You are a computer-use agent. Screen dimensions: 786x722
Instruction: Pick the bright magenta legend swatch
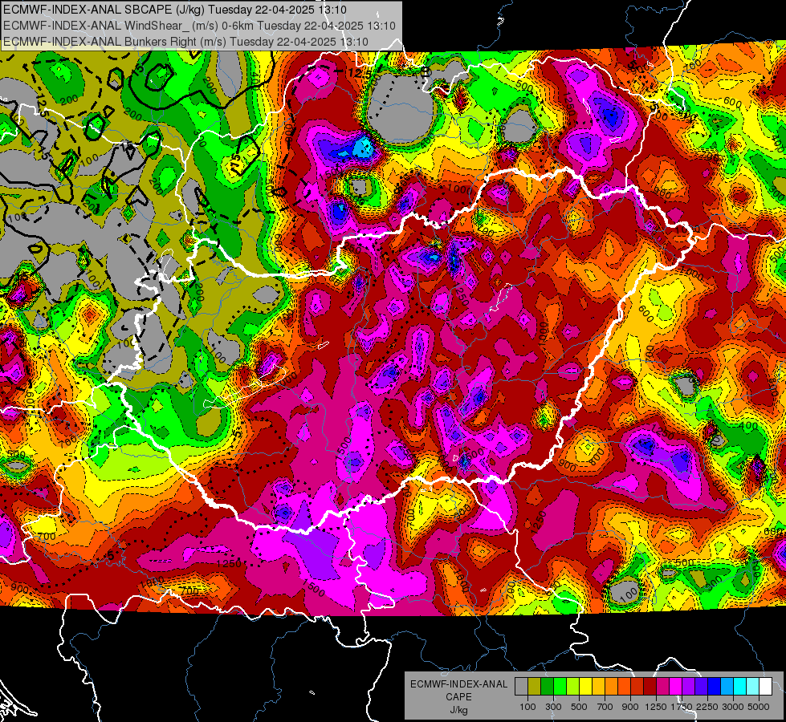coord(676,687)
